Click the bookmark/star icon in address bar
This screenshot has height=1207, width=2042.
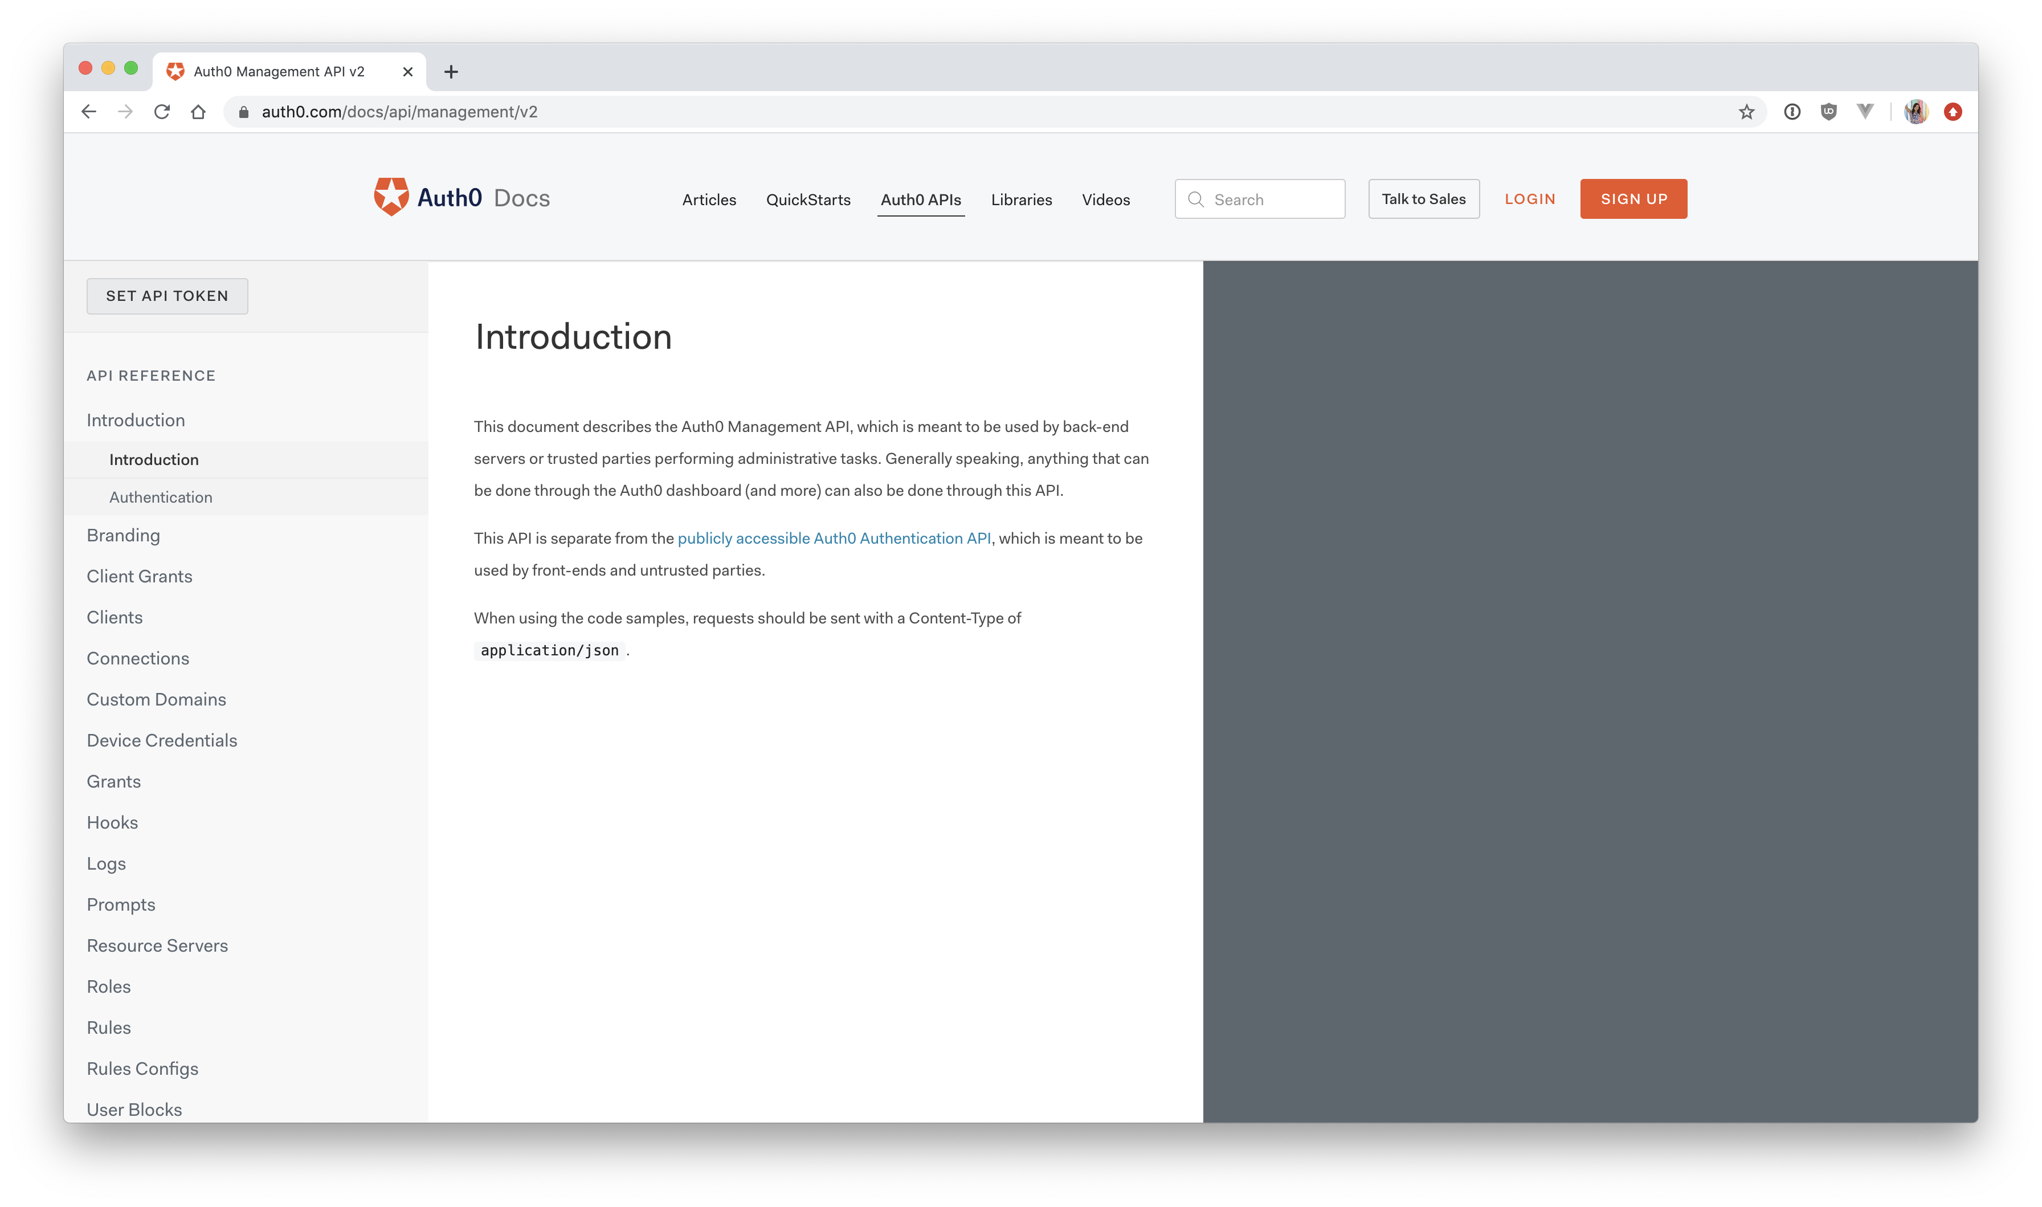[1747, 111]
